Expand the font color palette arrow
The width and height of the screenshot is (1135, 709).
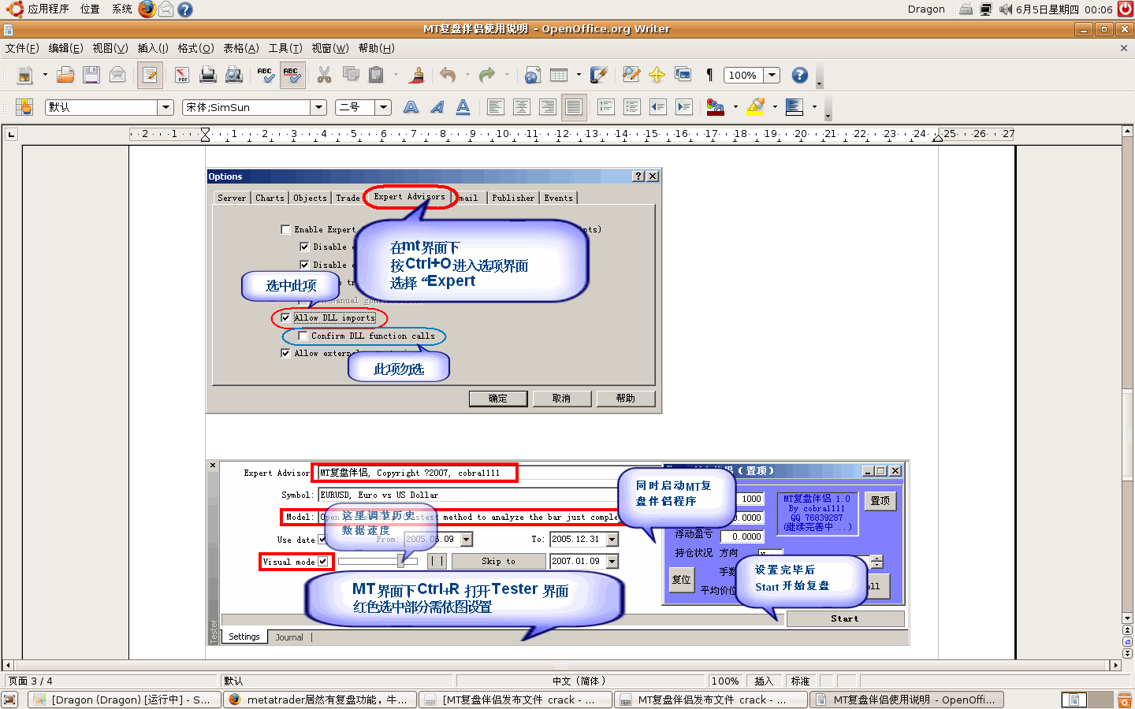(x=735, y=107)
